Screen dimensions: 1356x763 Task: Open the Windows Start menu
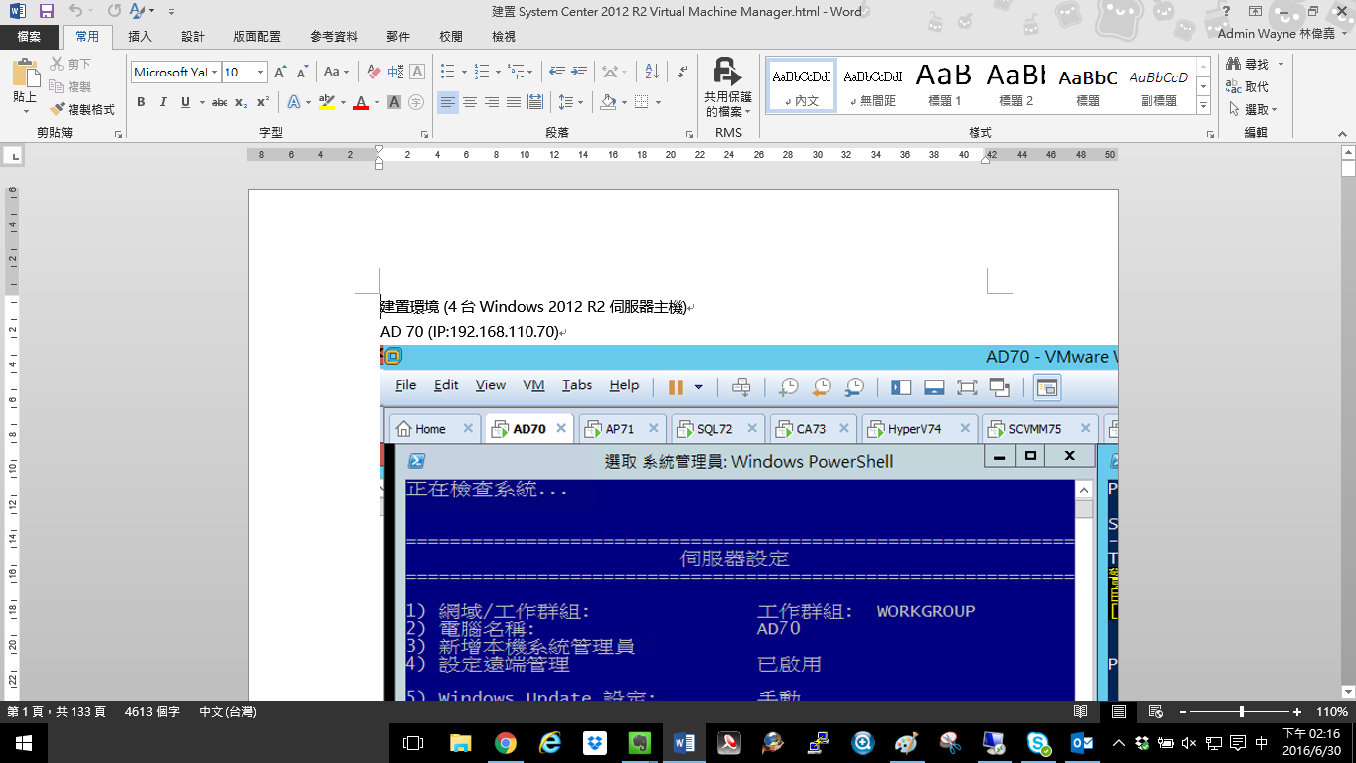coord(22,743)
